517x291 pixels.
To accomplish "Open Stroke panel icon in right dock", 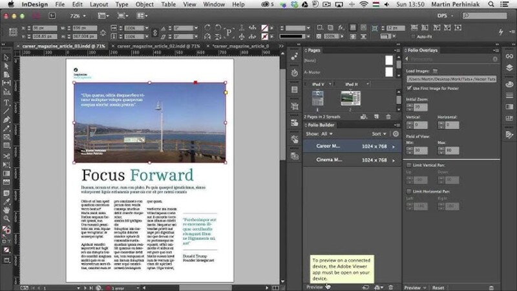I will [509, 95].
